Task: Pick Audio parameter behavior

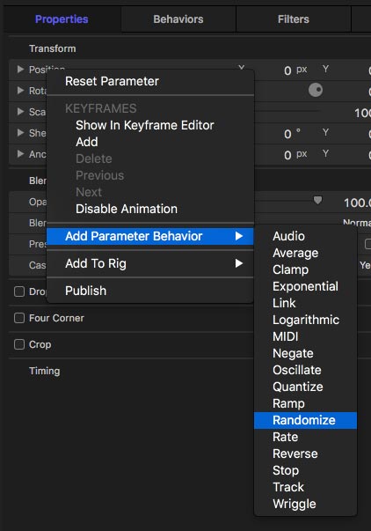Action: [305, 236]
